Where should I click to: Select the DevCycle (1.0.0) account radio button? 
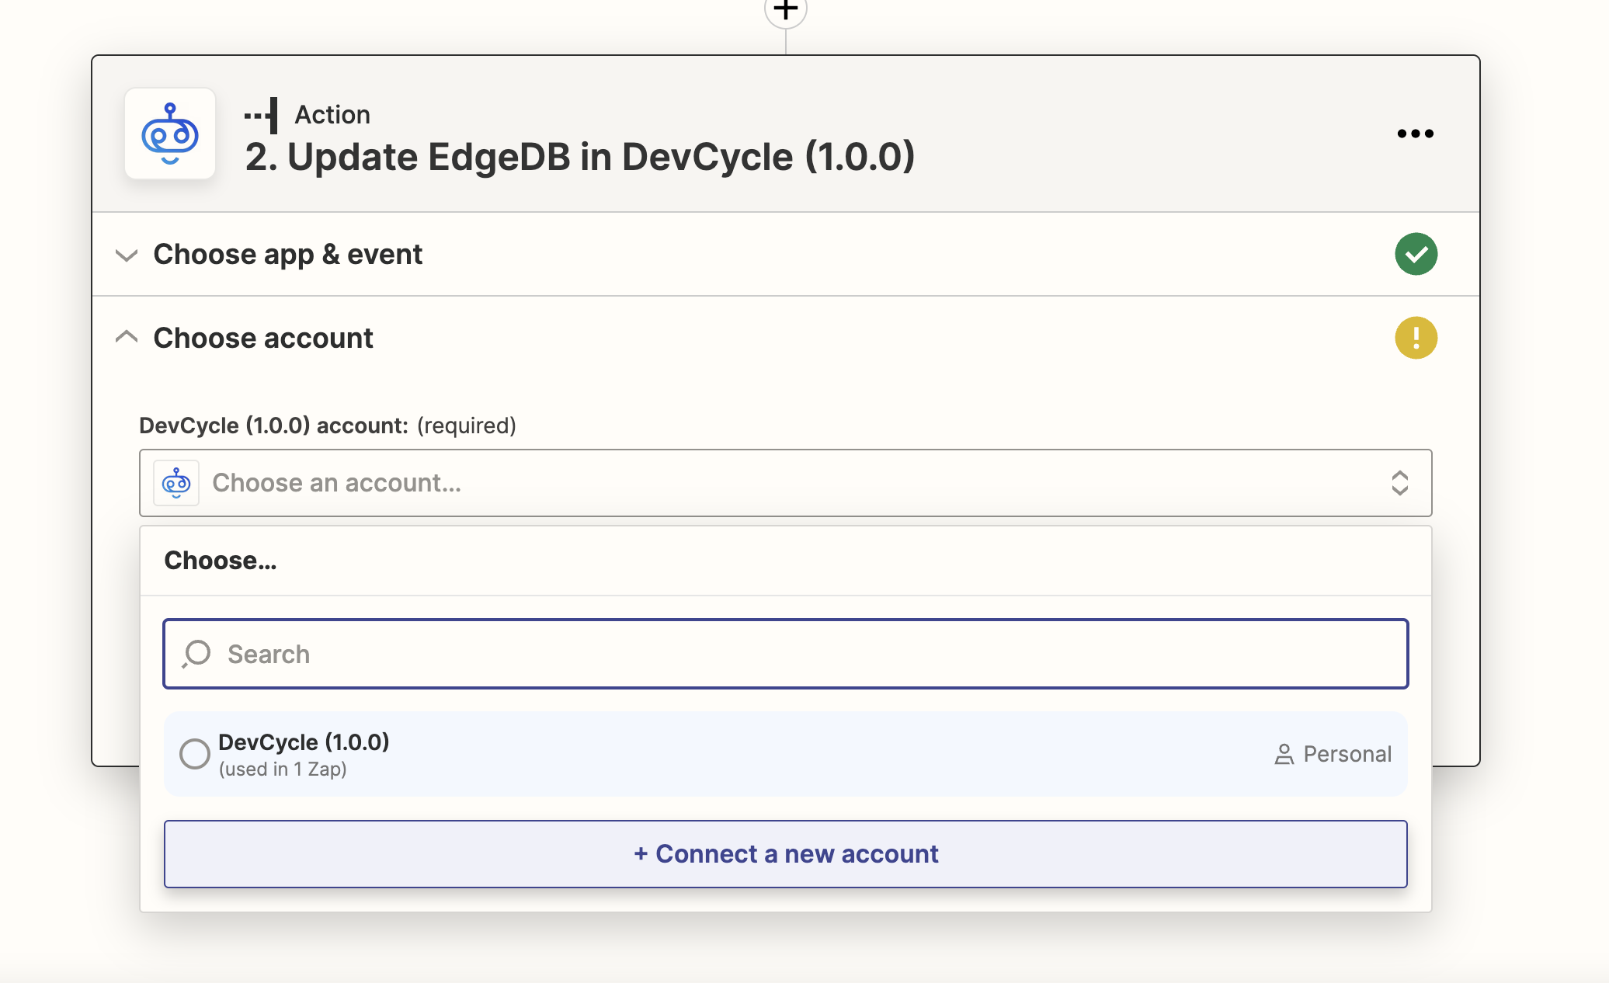[194, 754]
